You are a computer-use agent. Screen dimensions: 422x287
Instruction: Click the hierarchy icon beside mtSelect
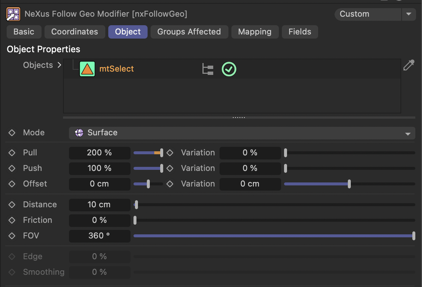coord(208,69)
